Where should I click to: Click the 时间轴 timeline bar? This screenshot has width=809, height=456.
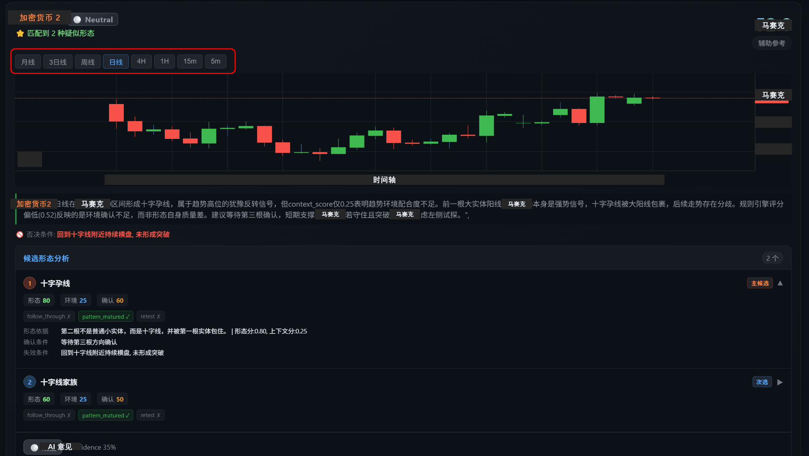pyautogui.click(x=384, y=180)
